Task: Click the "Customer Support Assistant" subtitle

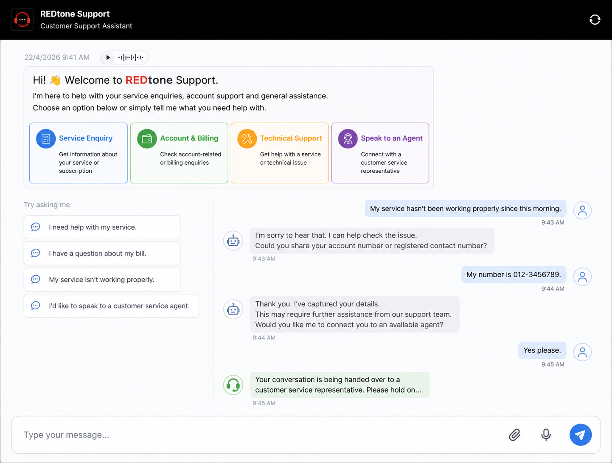Action: click(86, 26)
